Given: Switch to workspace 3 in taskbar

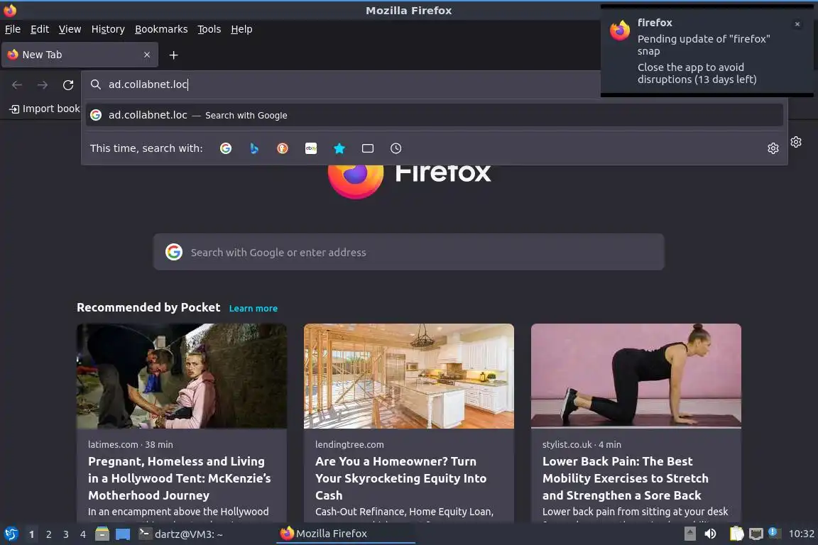Looking at the screenshot, I should (x=66, y=534).
